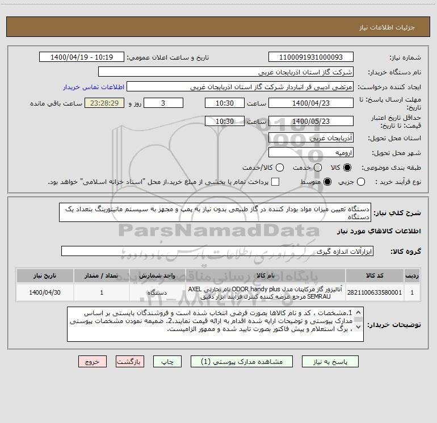The height and width of the screenshot is (423, 437).
Task: Select the کالا radio button
Action: coord(347,167)
